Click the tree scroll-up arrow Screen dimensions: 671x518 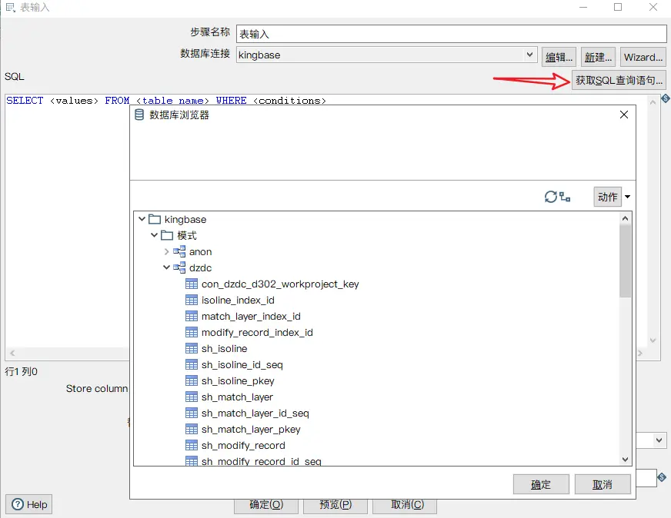coord(625,218)
